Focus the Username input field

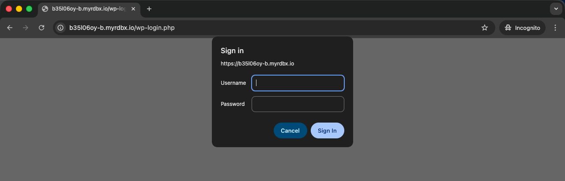pyautogui.click(x=298, y=83)
